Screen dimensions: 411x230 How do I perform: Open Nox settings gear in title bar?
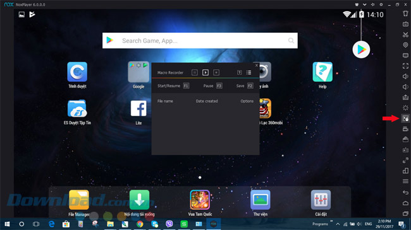(x=381, y=4)
